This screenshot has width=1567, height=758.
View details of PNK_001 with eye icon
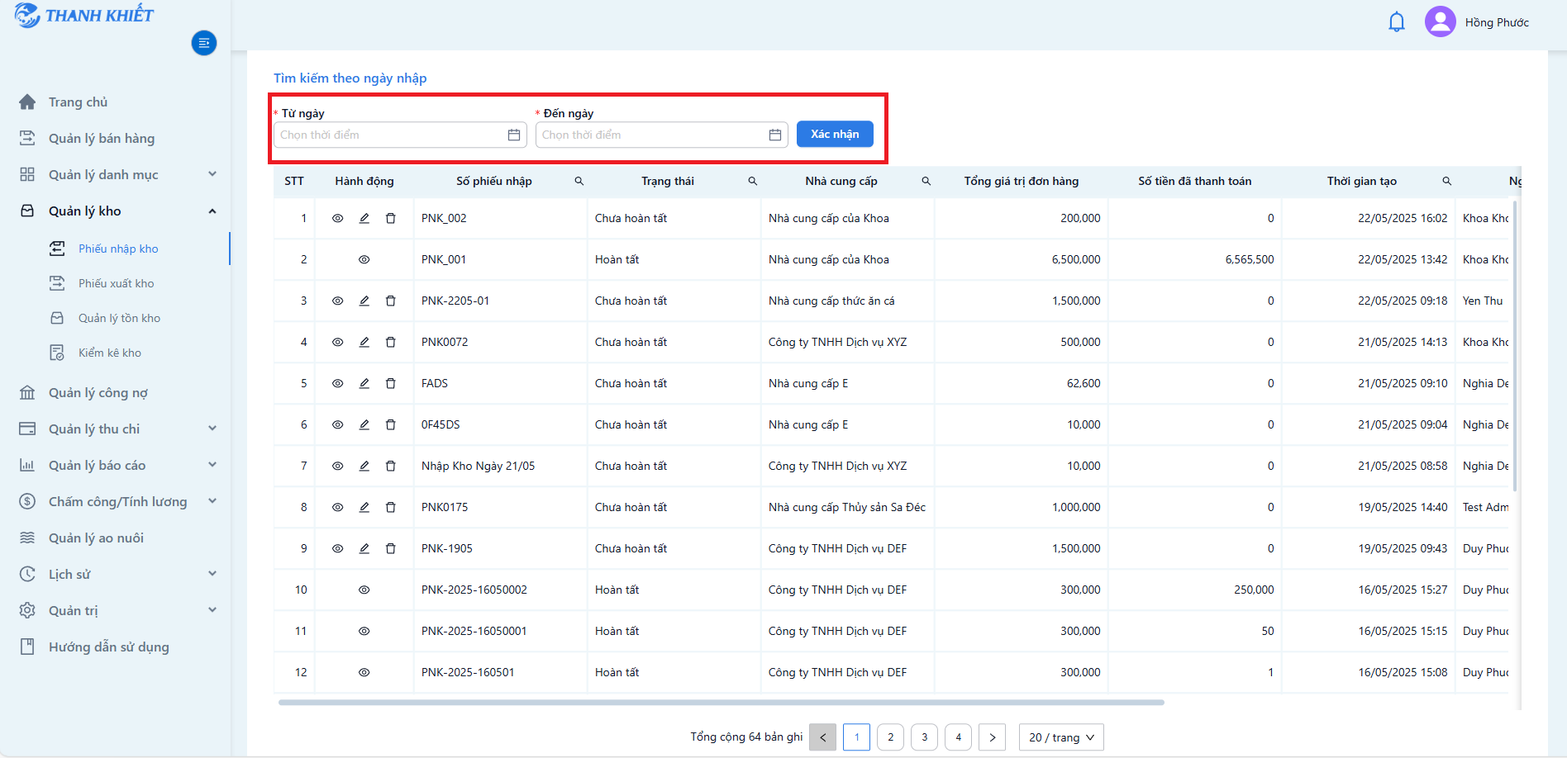tap(364, 259)
